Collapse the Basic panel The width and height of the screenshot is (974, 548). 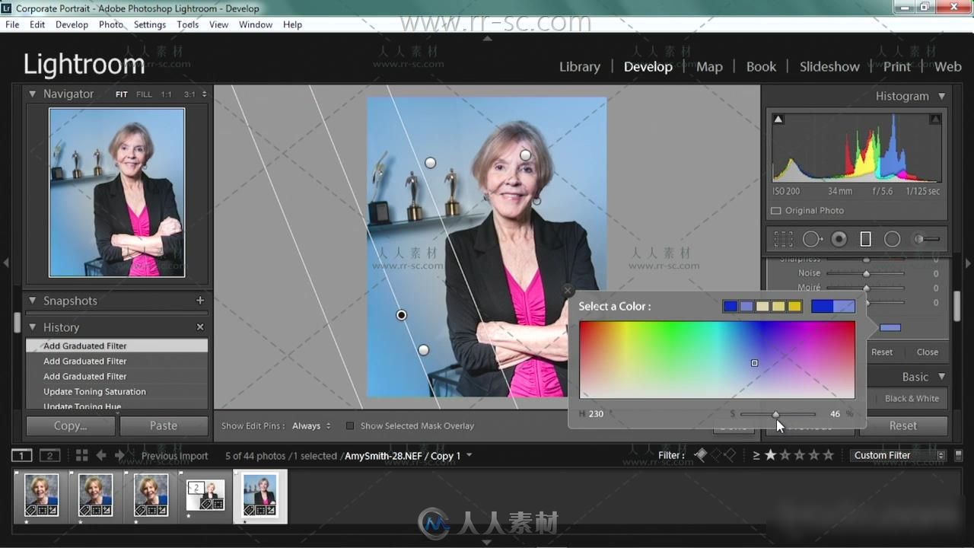941,377
